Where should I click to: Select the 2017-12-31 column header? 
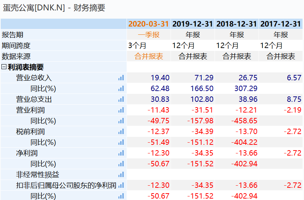(280, 24)
